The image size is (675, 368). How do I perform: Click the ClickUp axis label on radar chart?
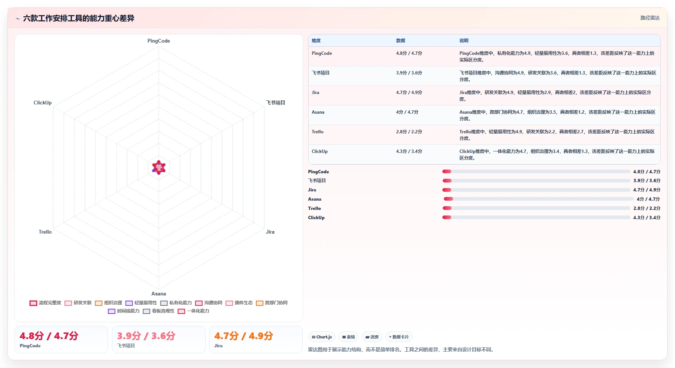point(43,103)
